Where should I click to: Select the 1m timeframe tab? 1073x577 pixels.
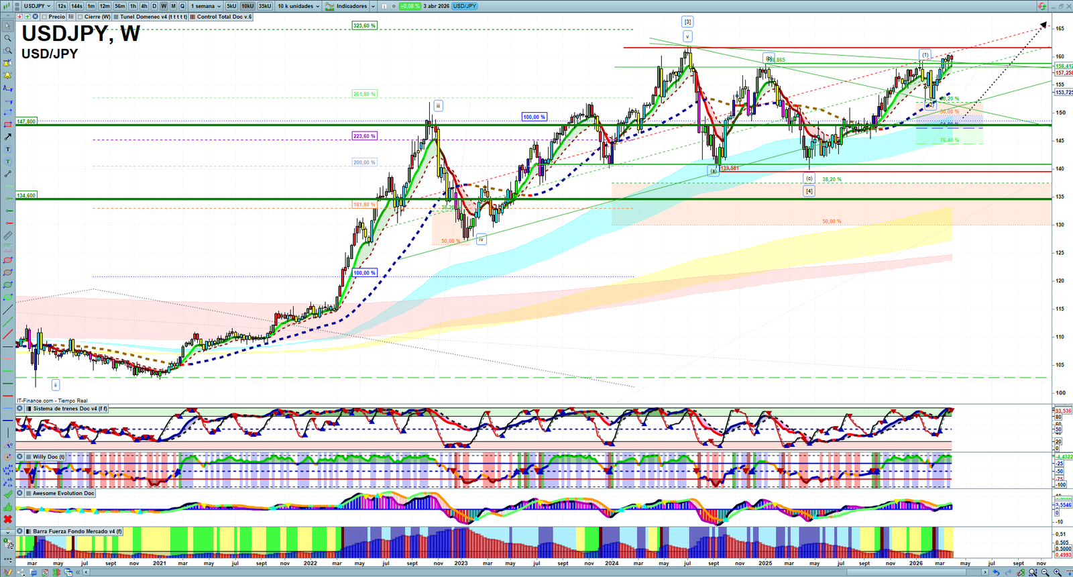[x=91, y=6]
